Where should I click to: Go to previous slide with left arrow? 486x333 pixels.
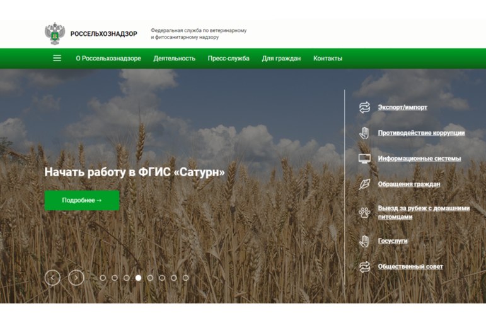[x=52, y=278]
